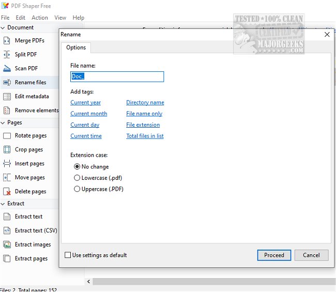Switch to the Options tab

(76, 48)
